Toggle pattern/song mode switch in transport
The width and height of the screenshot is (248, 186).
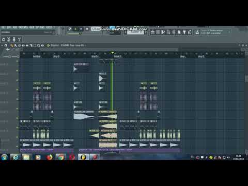[70, 29]
